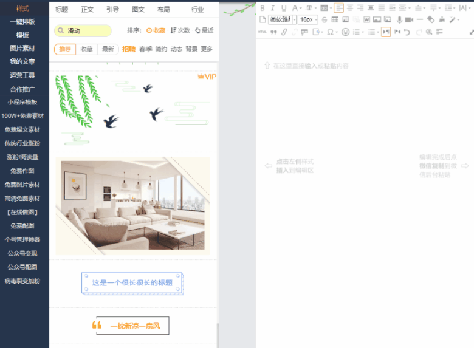Open the 图文 tab
This screenshot has height=348, width=474.
138,9
